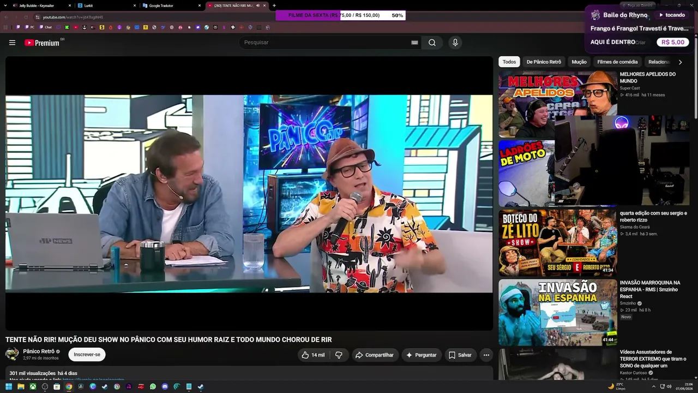Start voice search with the microphone
698x393 pixels.
455,43
